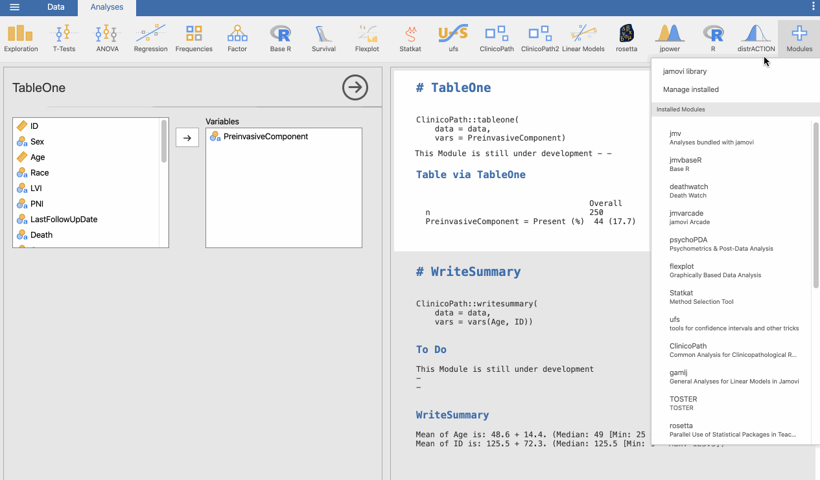Screen dimensions: 820x480
Task: Open the ClinicoPath2 module menu
Action: [540, 38]
